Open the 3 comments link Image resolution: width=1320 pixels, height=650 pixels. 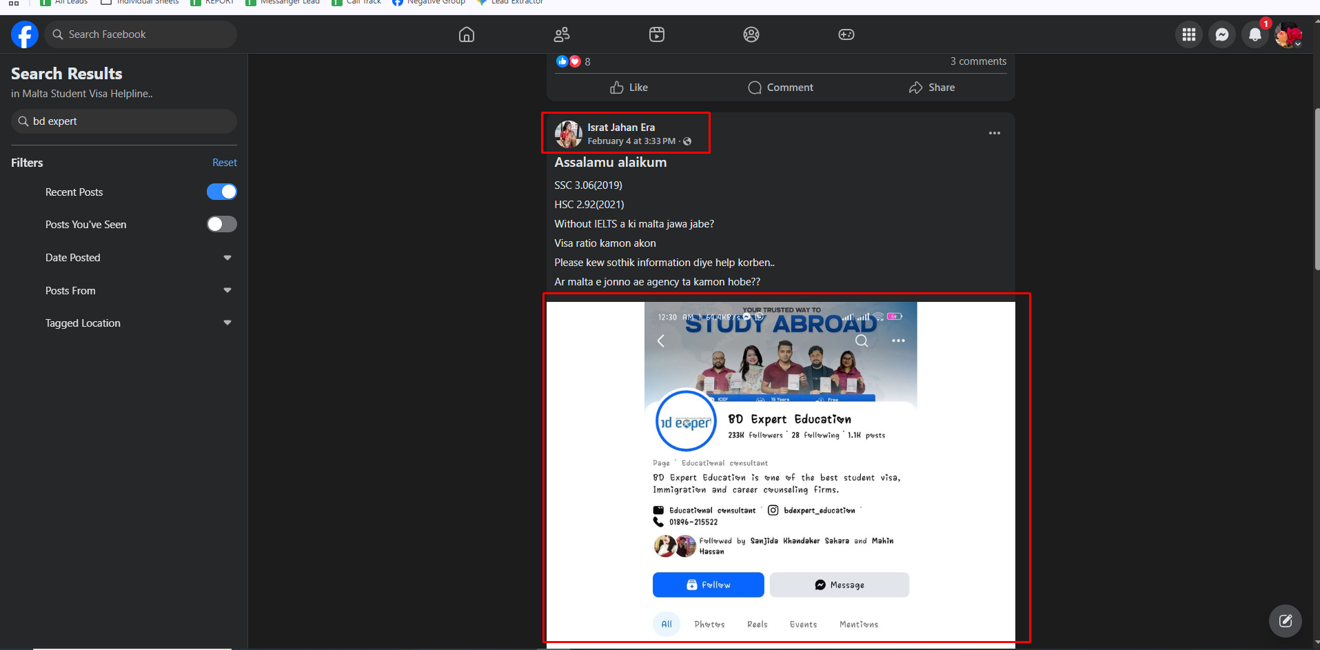coord(978,61)
